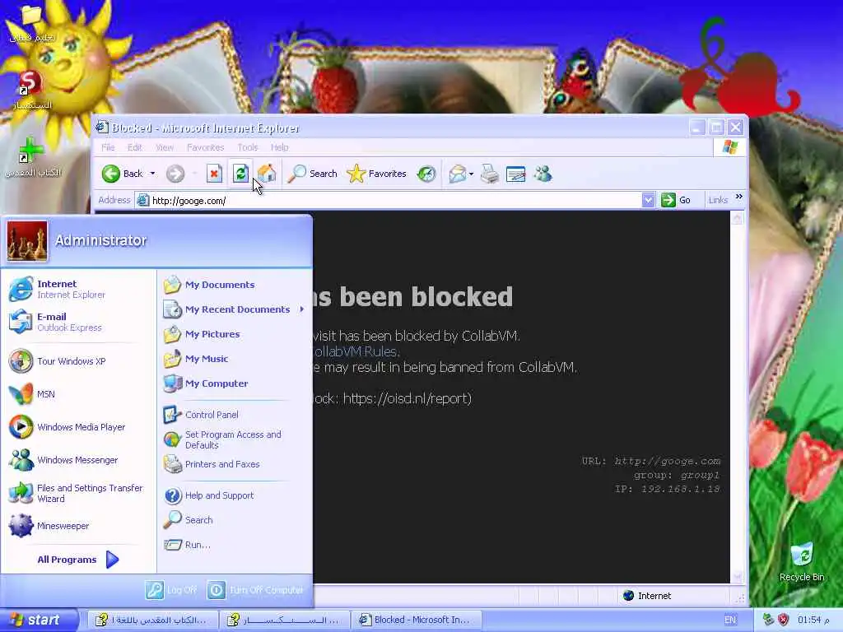Image resolution: width=843 pixels, height=632 pixels.
Task: Print the page with printer icon
Action: click(x=490, y=174)
